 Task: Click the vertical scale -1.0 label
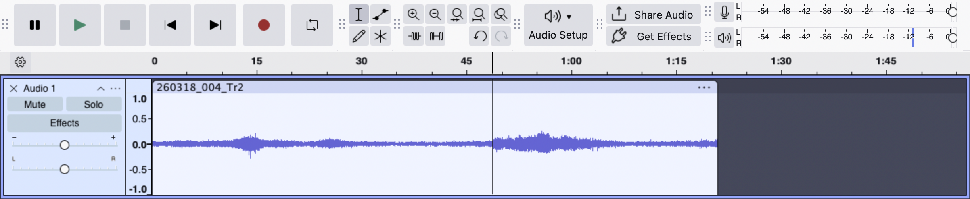tap(138, 189)
